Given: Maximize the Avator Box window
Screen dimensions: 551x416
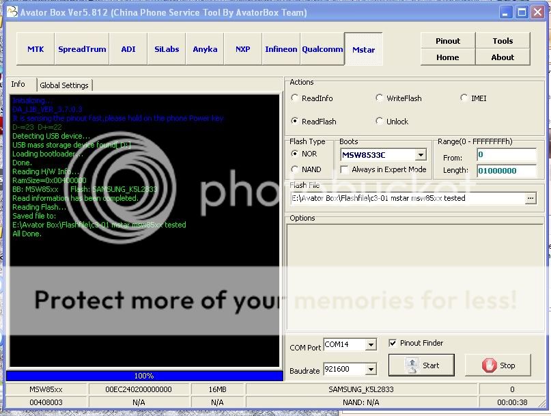Looking at the screenshot, I should 522,13.
